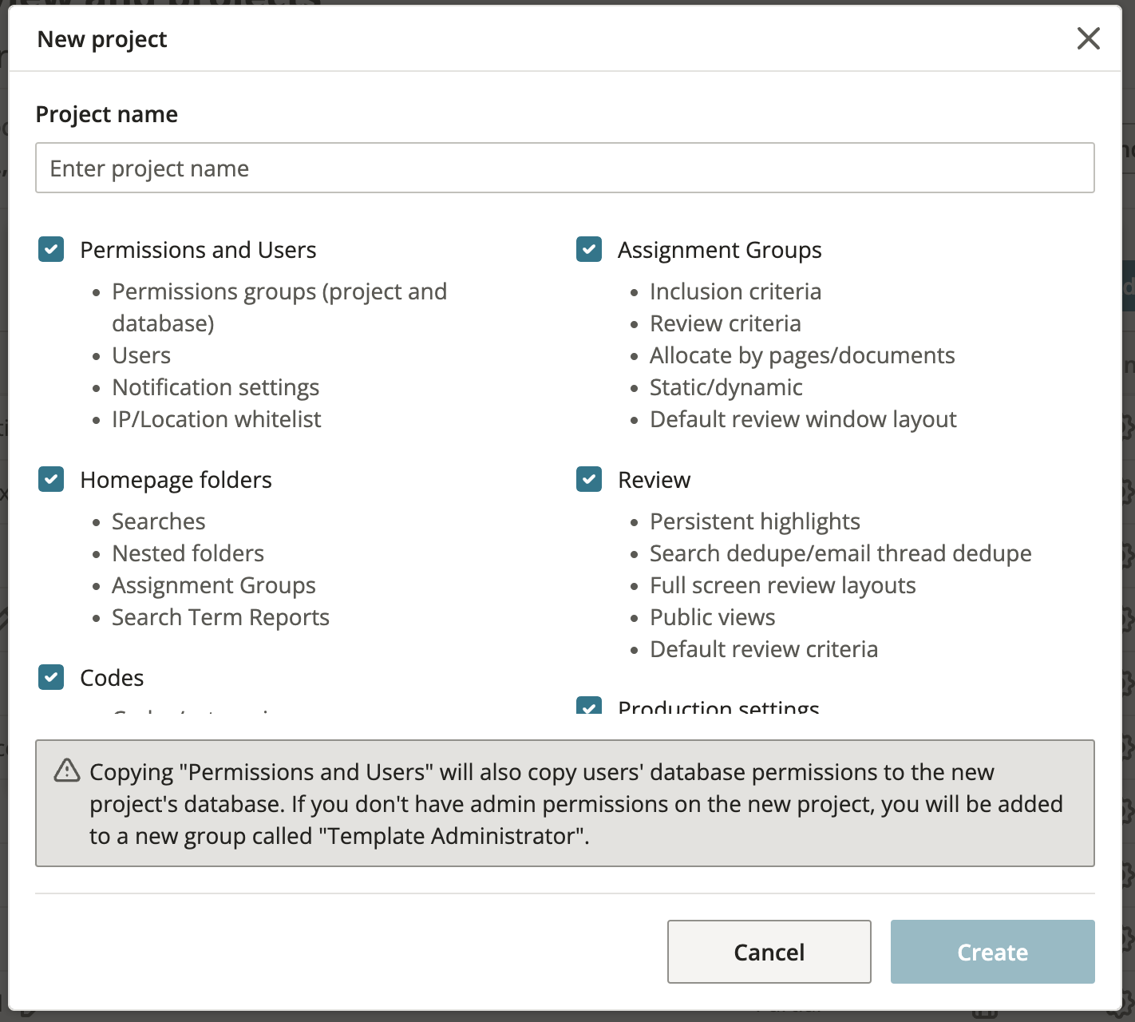Select the Notification settings list item

tap(215, 386)
